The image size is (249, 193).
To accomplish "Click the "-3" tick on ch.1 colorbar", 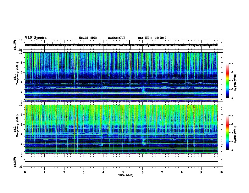I will (x=232, y=64).
